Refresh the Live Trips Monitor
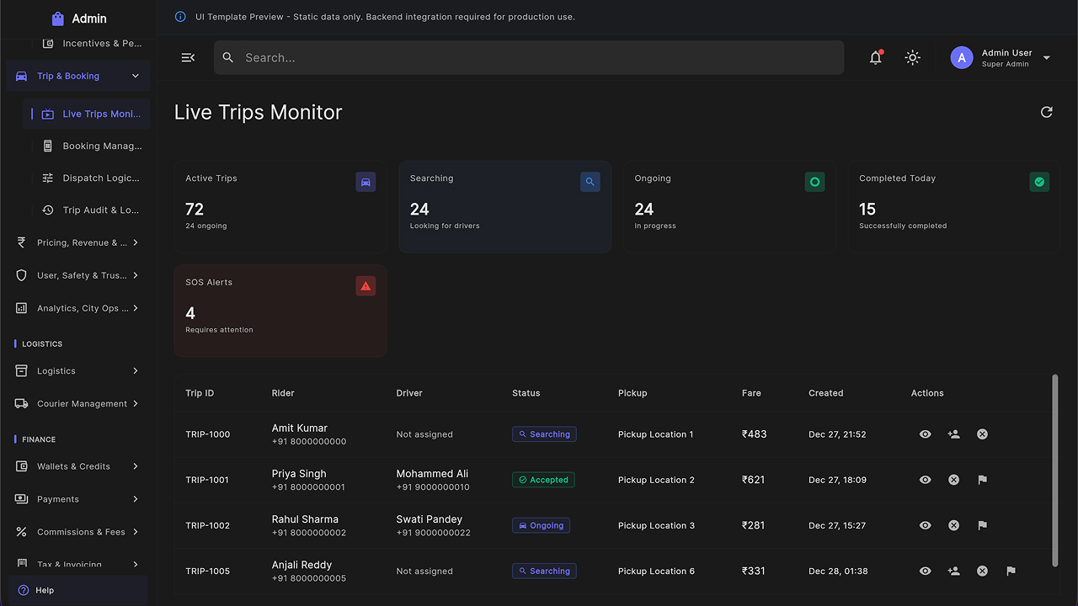Image resolution: width=1078 pixels, height=606 pixels. tap(1047, 112)
